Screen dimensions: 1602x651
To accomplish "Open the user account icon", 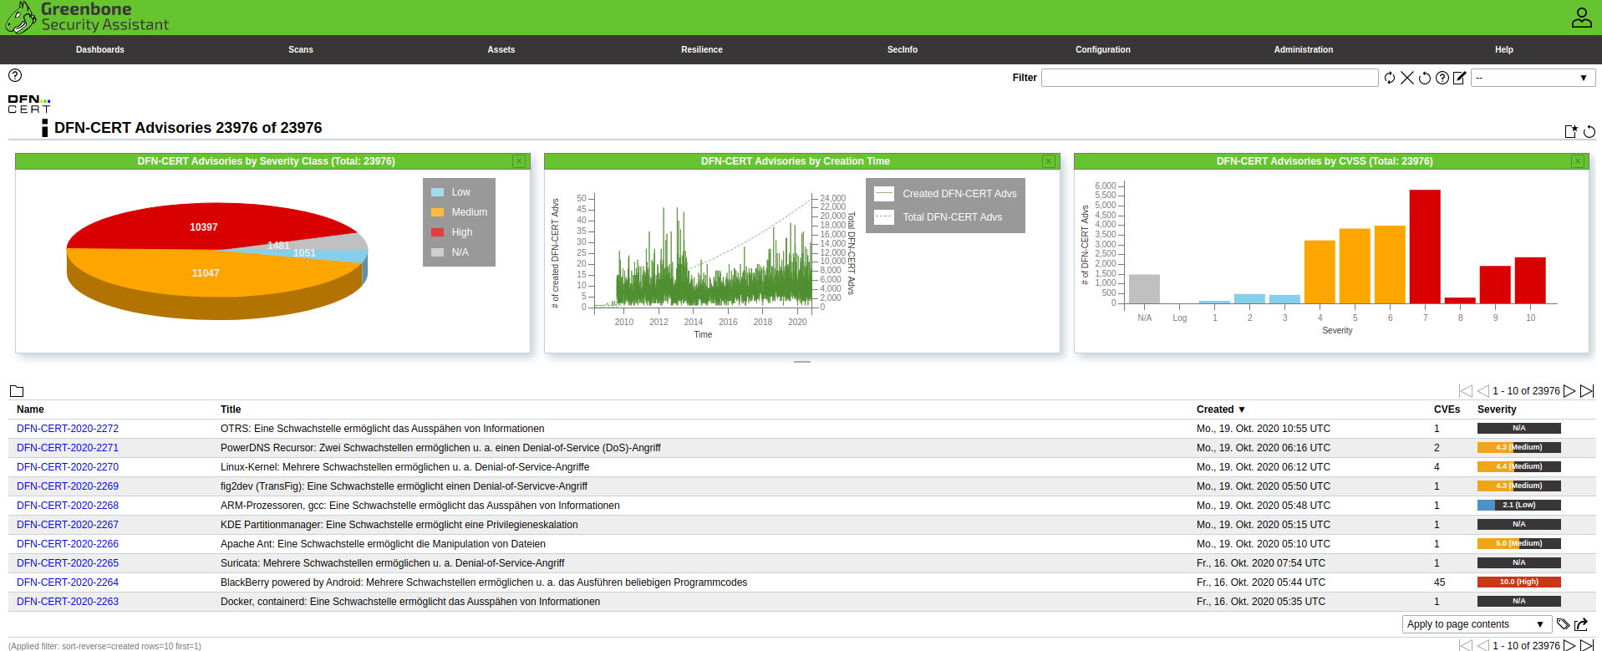I will coord(1581,18).
